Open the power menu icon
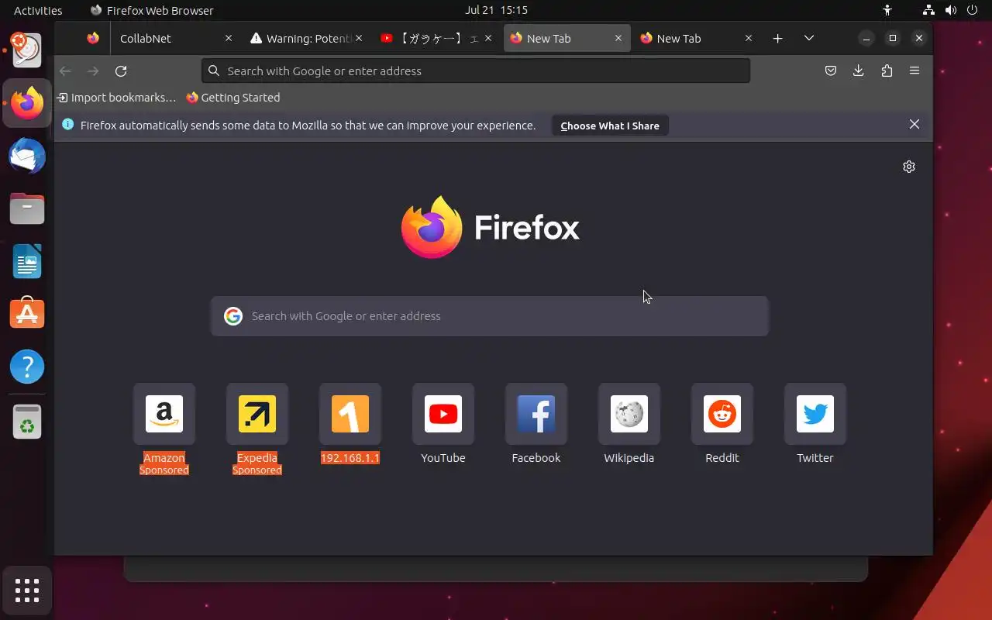 tap(973, 11)
